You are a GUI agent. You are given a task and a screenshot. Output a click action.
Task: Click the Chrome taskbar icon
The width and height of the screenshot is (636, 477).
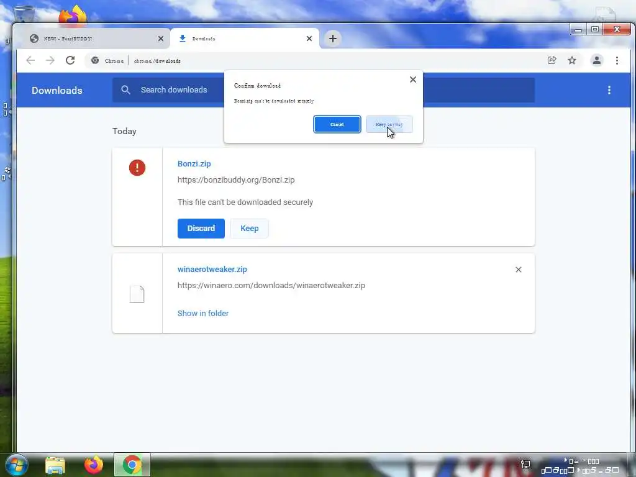click(132, 465)
